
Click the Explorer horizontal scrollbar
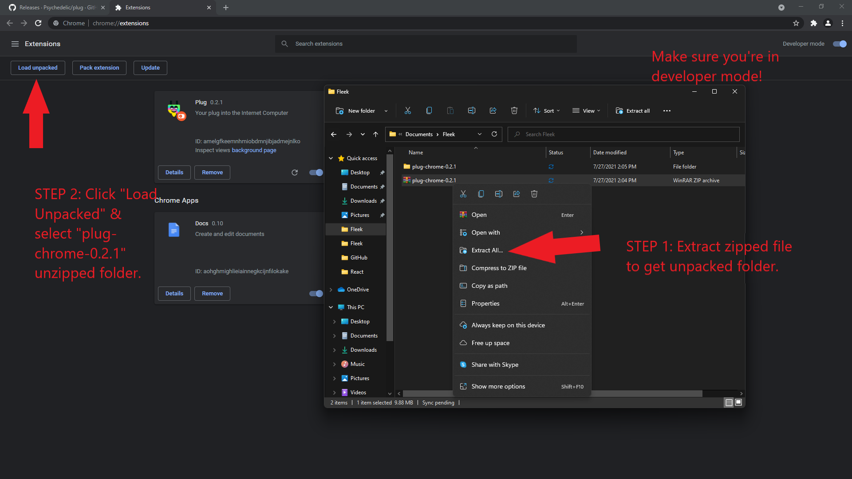552,394
